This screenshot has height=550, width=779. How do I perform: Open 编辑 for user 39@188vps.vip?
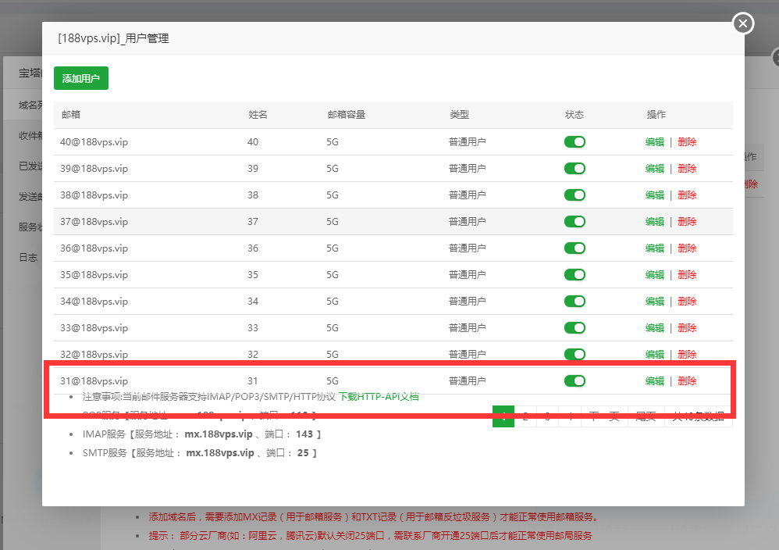(x=655, y=168)
